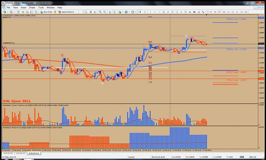
Task: Open the Charts menu
Action: [x=32, y=8]
